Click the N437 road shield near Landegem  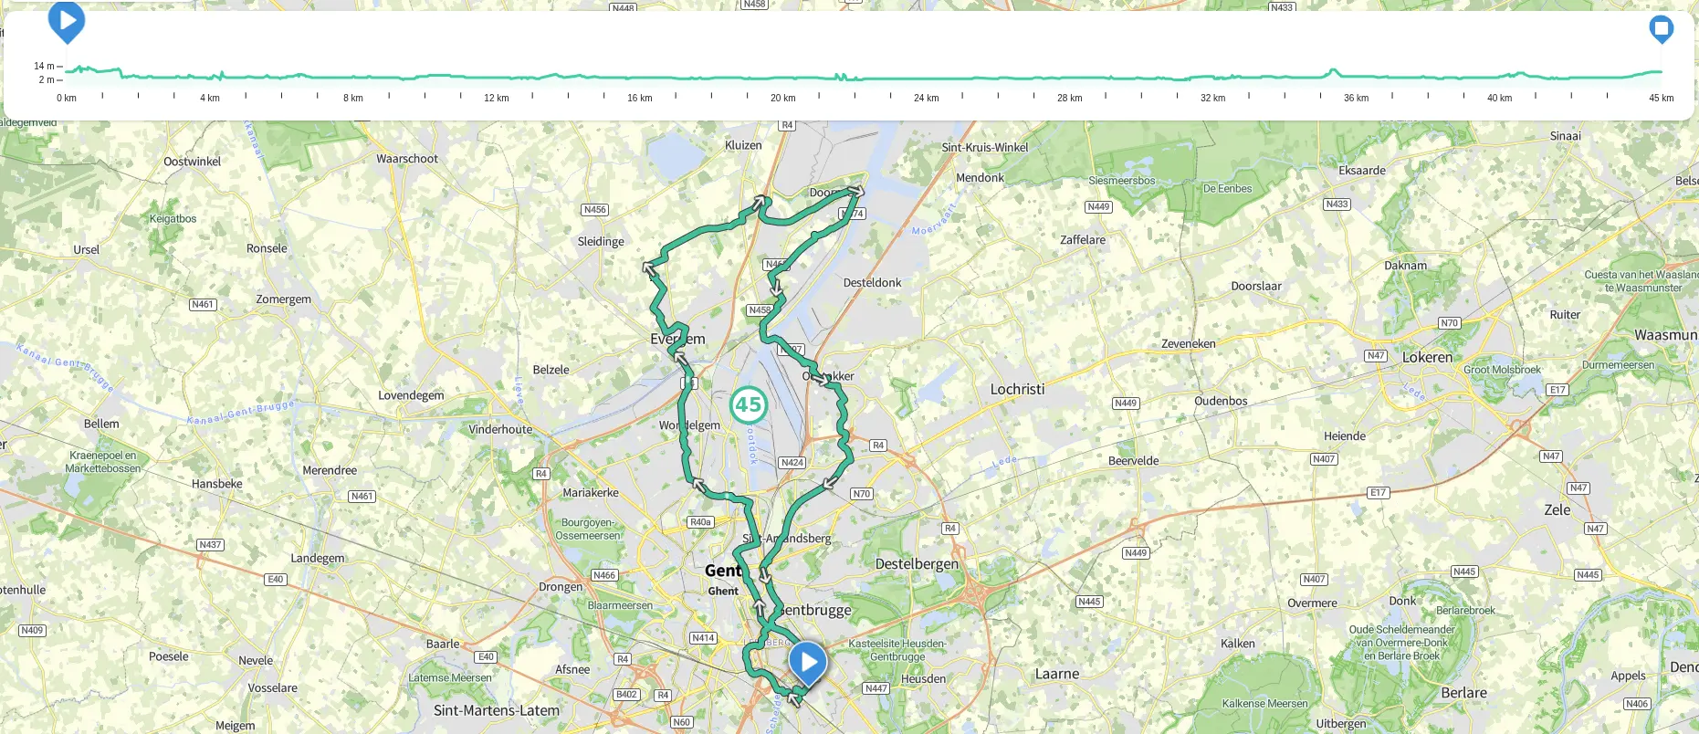click(211, 545)
